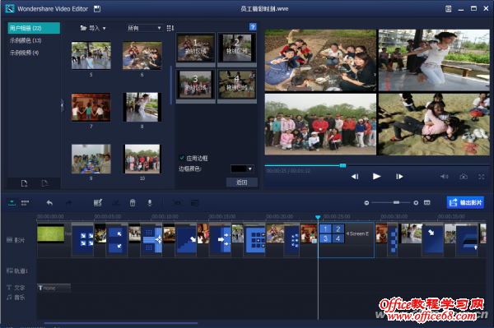Open the border color swatch dropdown
Viewport: 494px width, 328px height.
[242, 169]
